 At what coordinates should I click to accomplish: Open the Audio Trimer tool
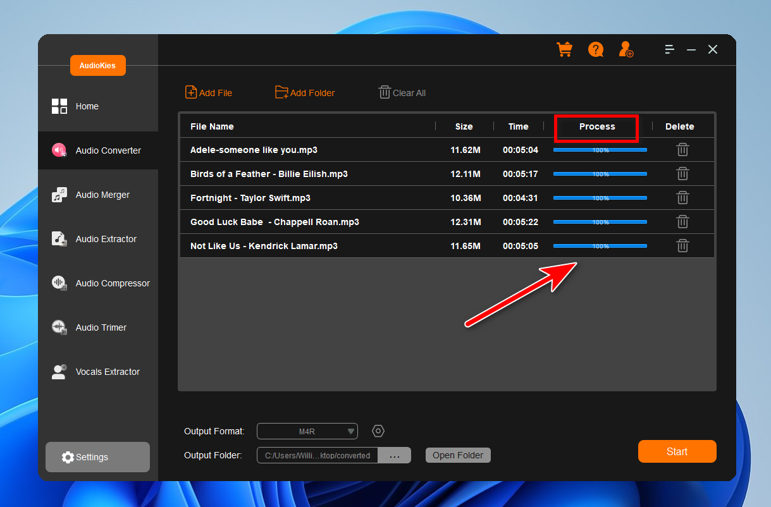pyautogui.click(x=98, y=327)
